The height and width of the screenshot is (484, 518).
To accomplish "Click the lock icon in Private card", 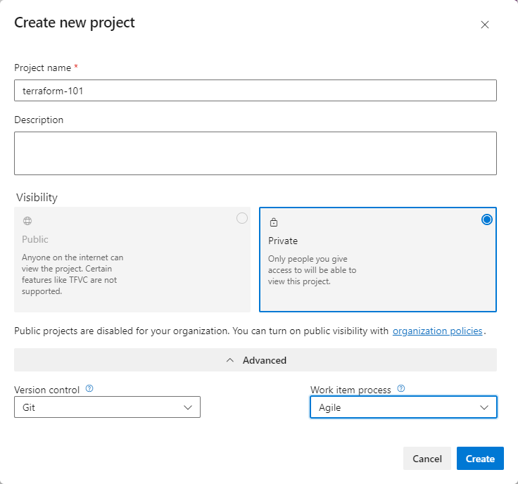I will click(x=274, y=222).
